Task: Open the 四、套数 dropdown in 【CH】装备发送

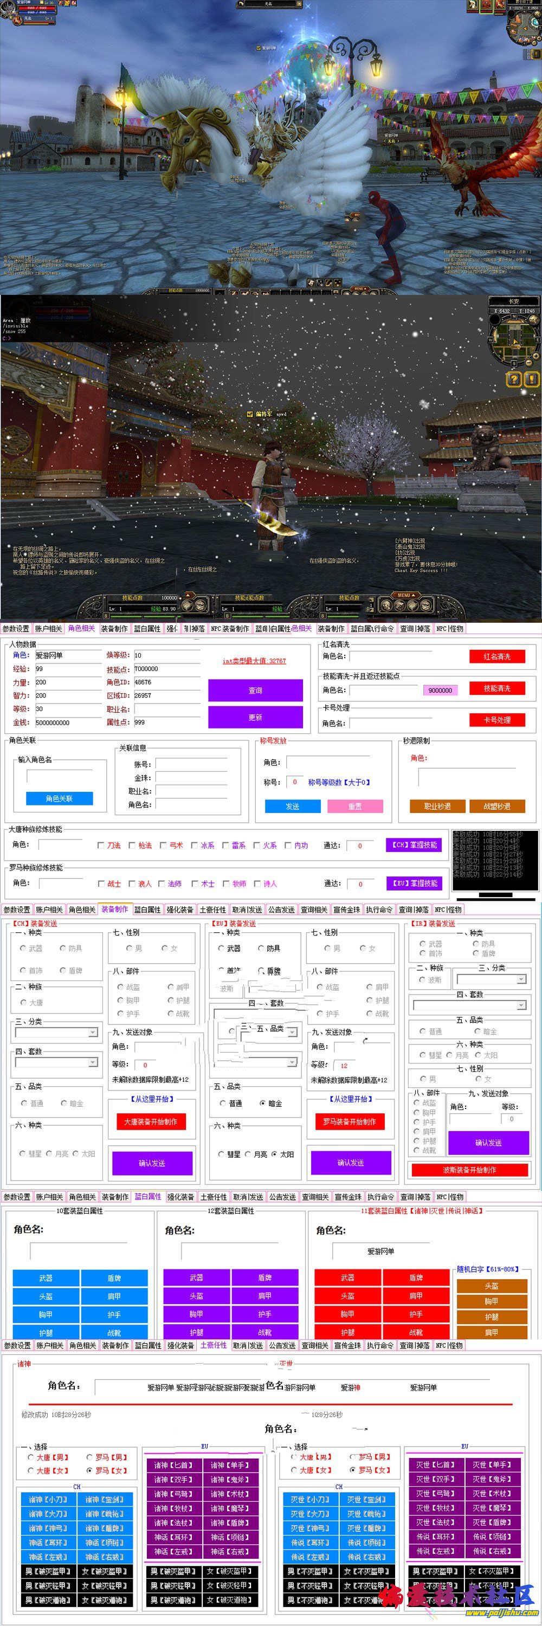Action: 57,1062
